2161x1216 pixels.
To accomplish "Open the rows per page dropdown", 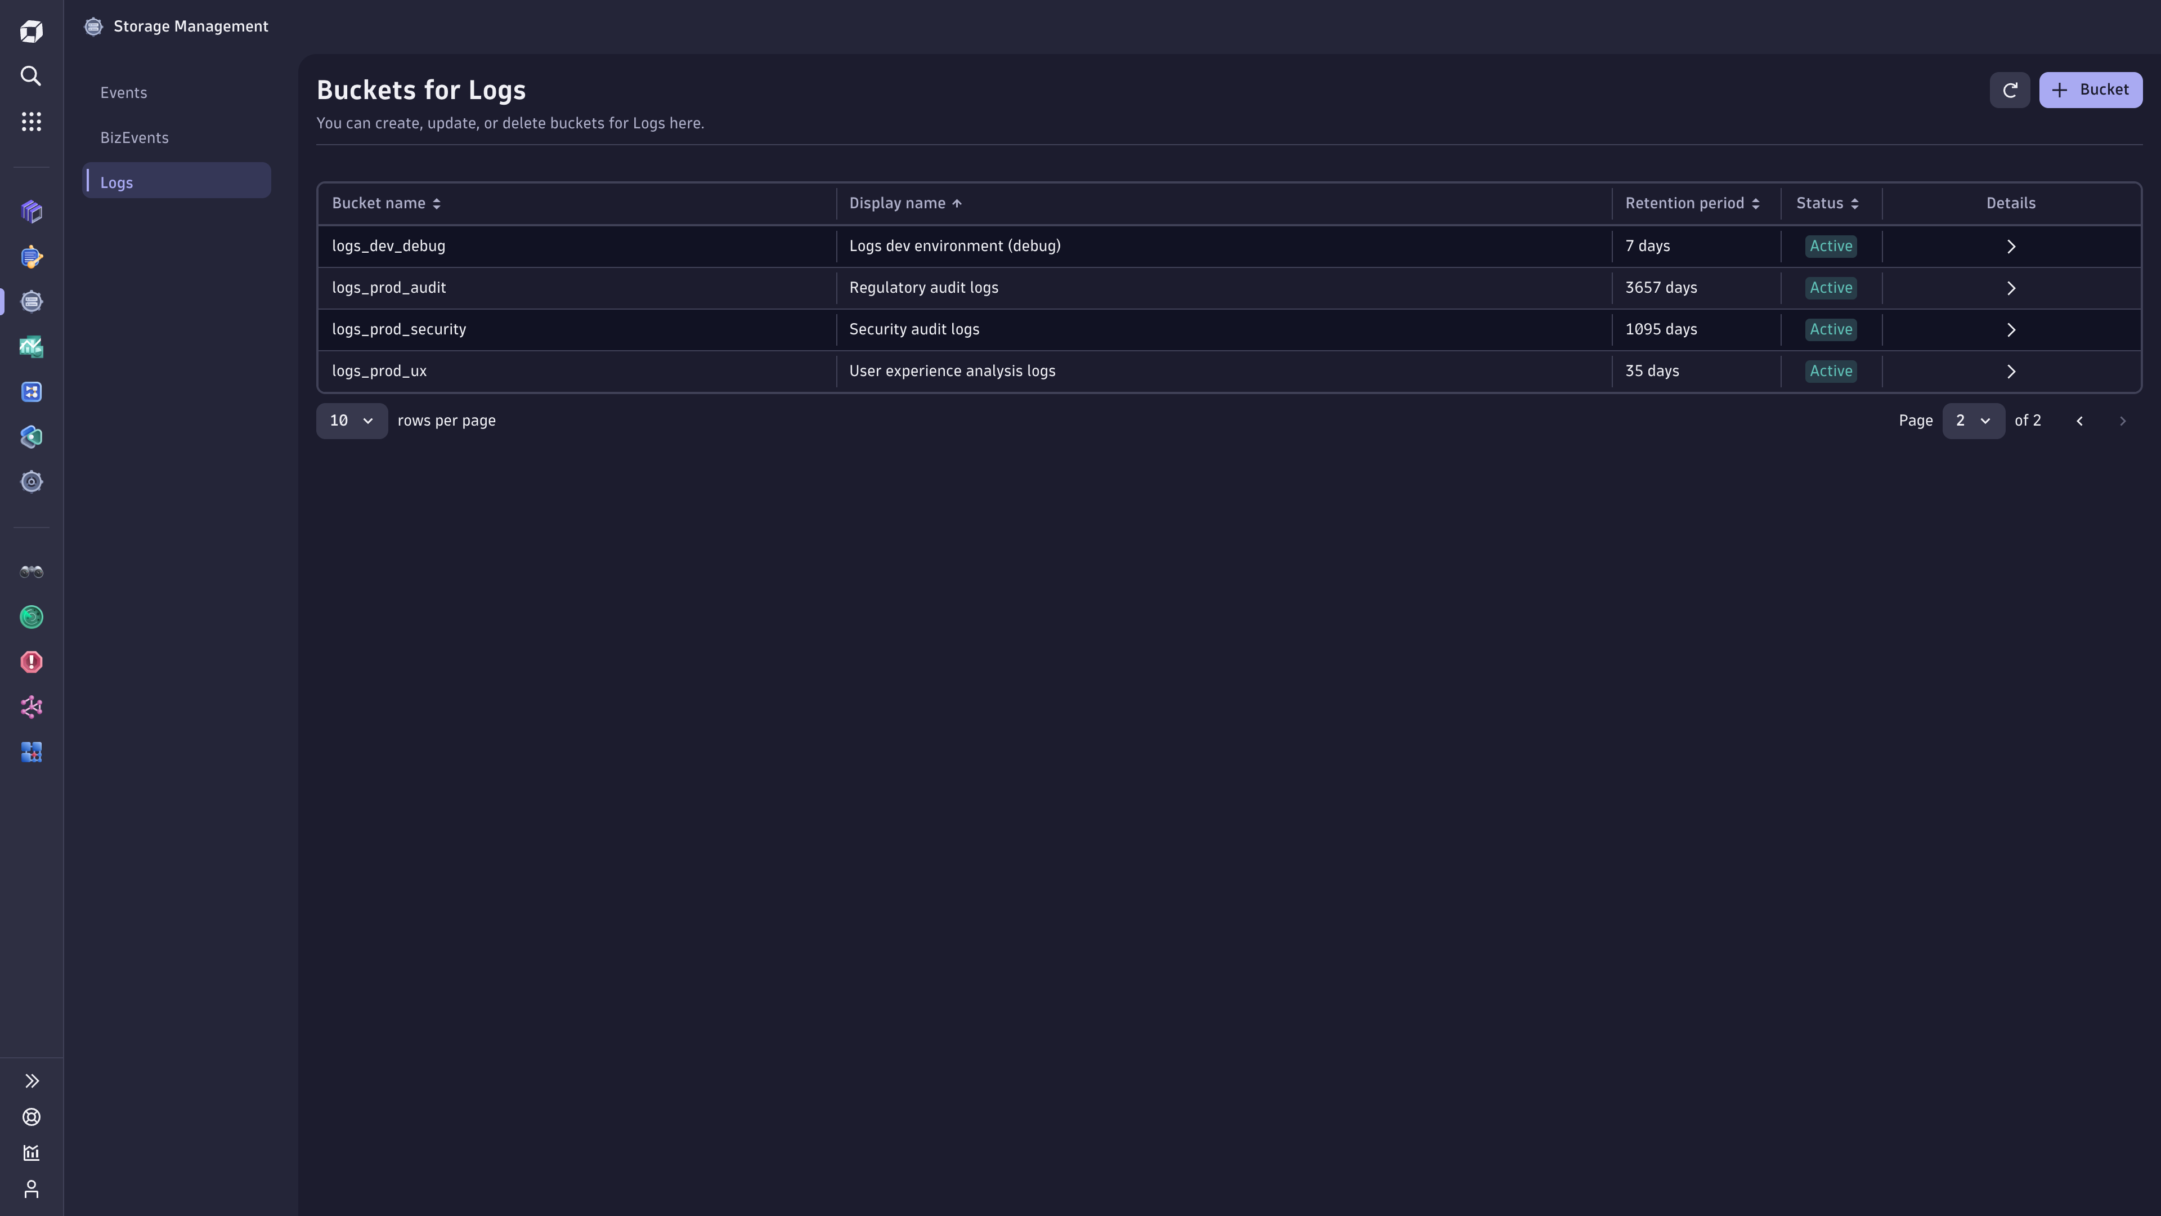I will (352, 421).
